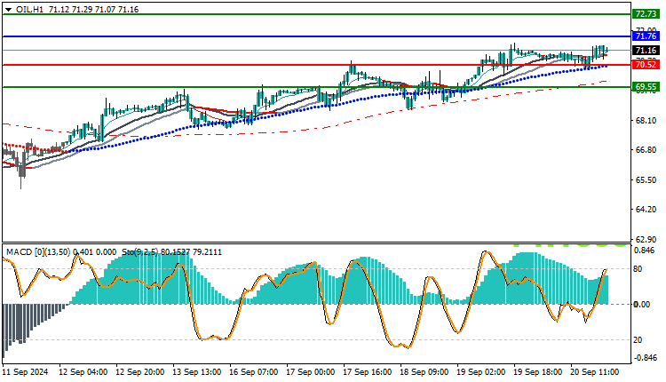Image resolution: width=666 pixels, height=382 pixels.
Task: Click the OIL,H1 symbol title text
Action: click(29, 10)
